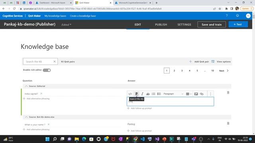Screen dimensions: 255x143
Task: Switch to Microsoft.CognitiveServicesQnA browser tab
Action: point(133,3)
